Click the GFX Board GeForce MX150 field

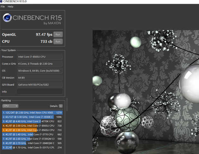40,85
